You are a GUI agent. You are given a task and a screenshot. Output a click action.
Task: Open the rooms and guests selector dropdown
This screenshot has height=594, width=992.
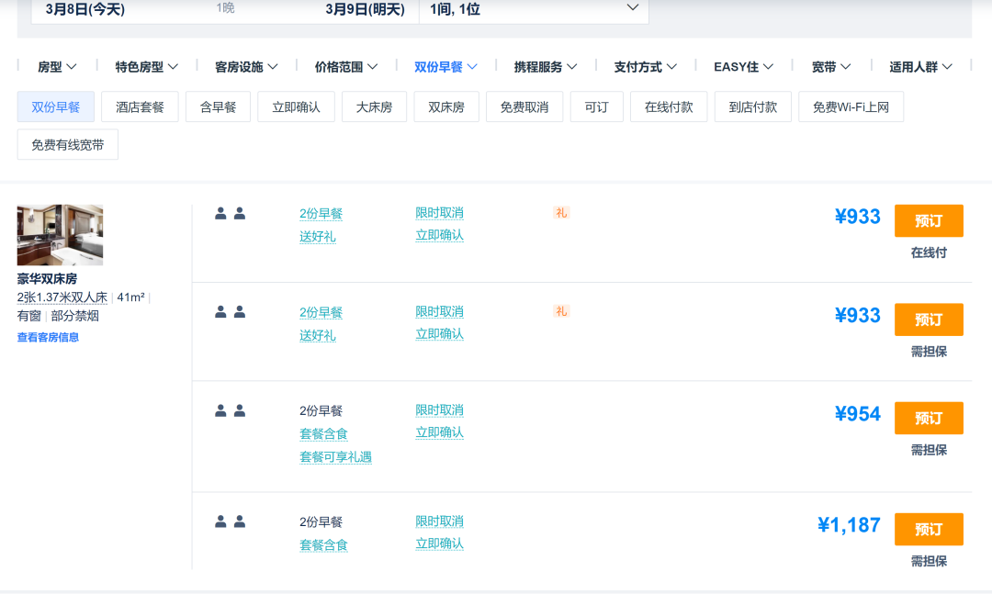[533, 9]
